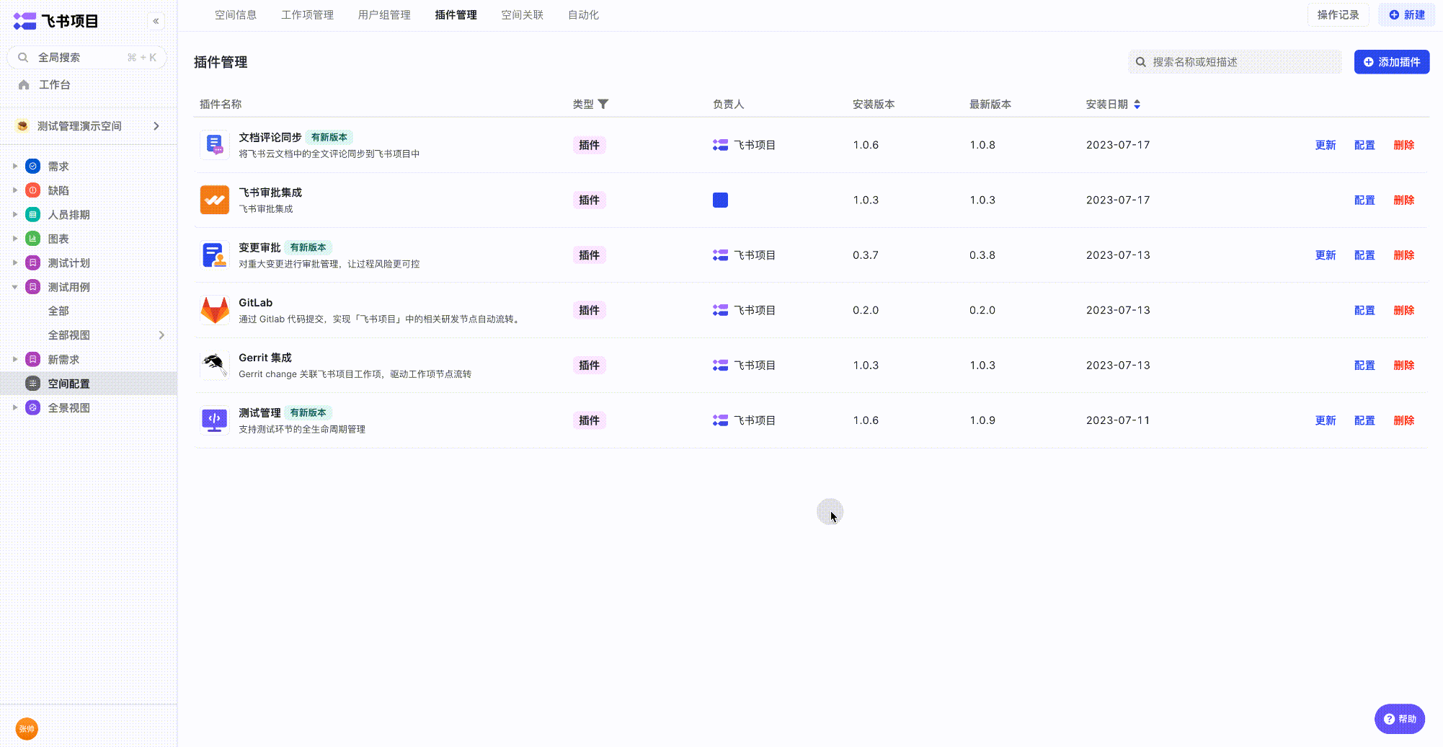The height and width of the screenshot is (747, 1443).
Task: Click the 测试管理演示空间 space icon
Action: [22, 126]
